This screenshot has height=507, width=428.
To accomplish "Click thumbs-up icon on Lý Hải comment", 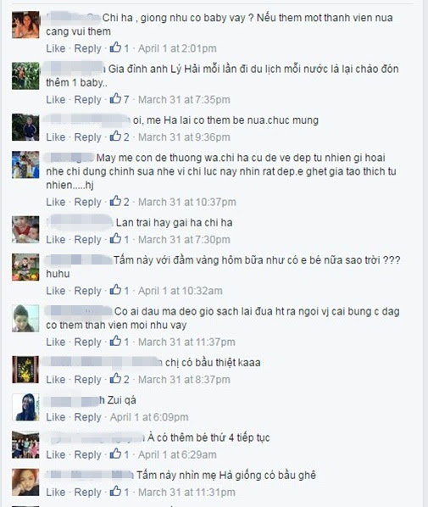I will tap(115, 98).
